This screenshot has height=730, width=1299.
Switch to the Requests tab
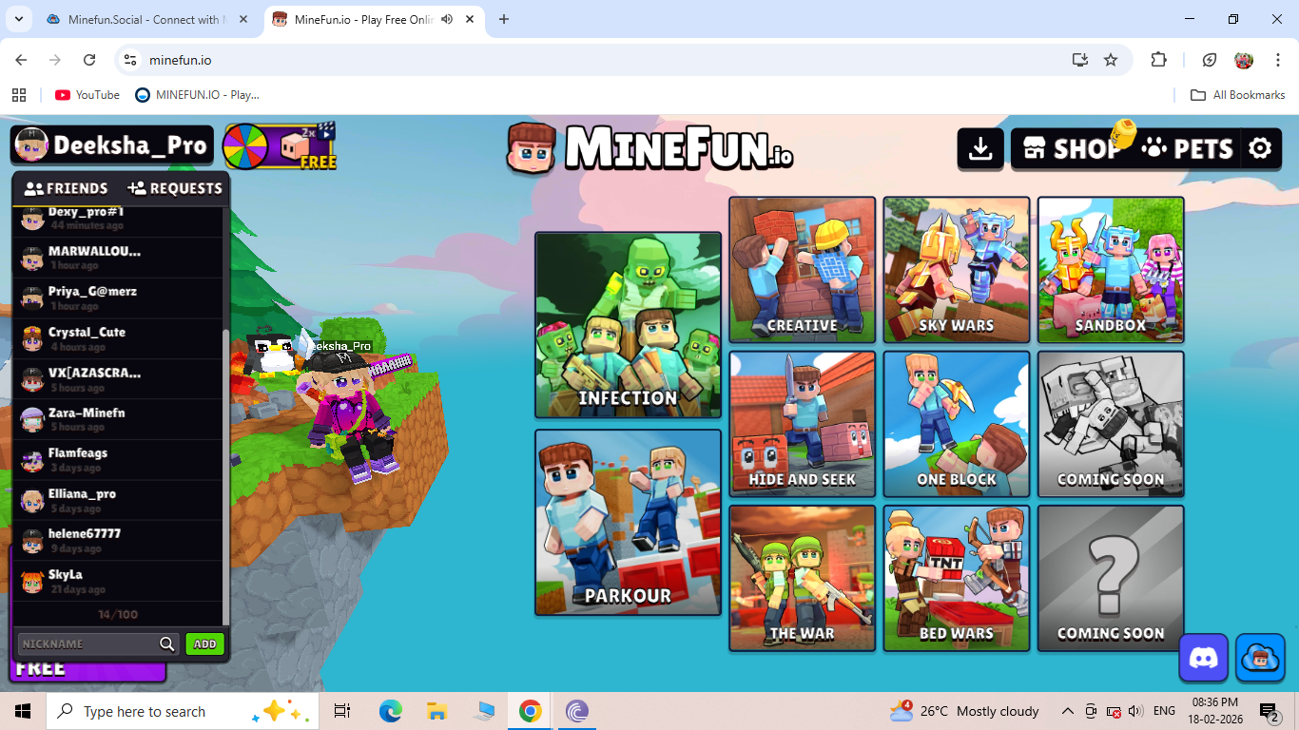[175, 188]
